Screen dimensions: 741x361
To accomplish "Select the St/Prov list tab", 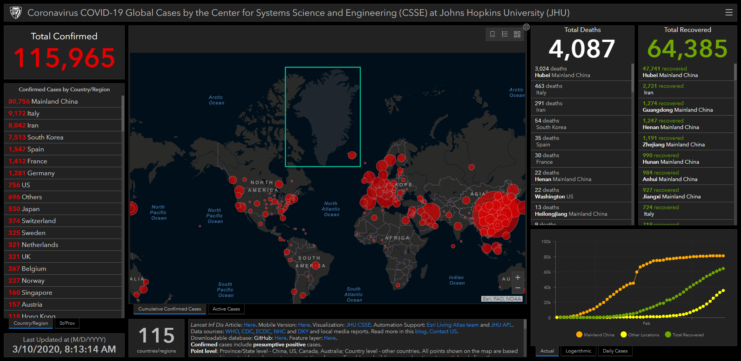I will pyautogui.click(x=67, y=323).
